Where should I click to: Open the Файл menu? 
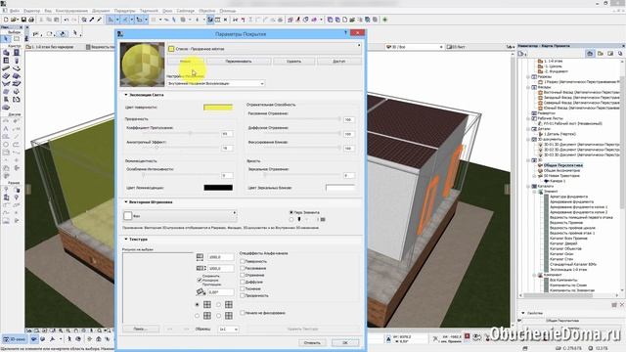point(15,11)
